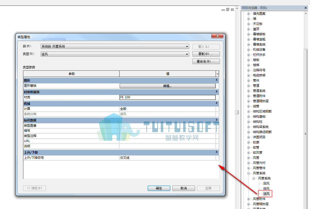This screenshot has width=310, height=209.
Task: Select 软风管 in the project browser
Action: (x=258, y=153)
